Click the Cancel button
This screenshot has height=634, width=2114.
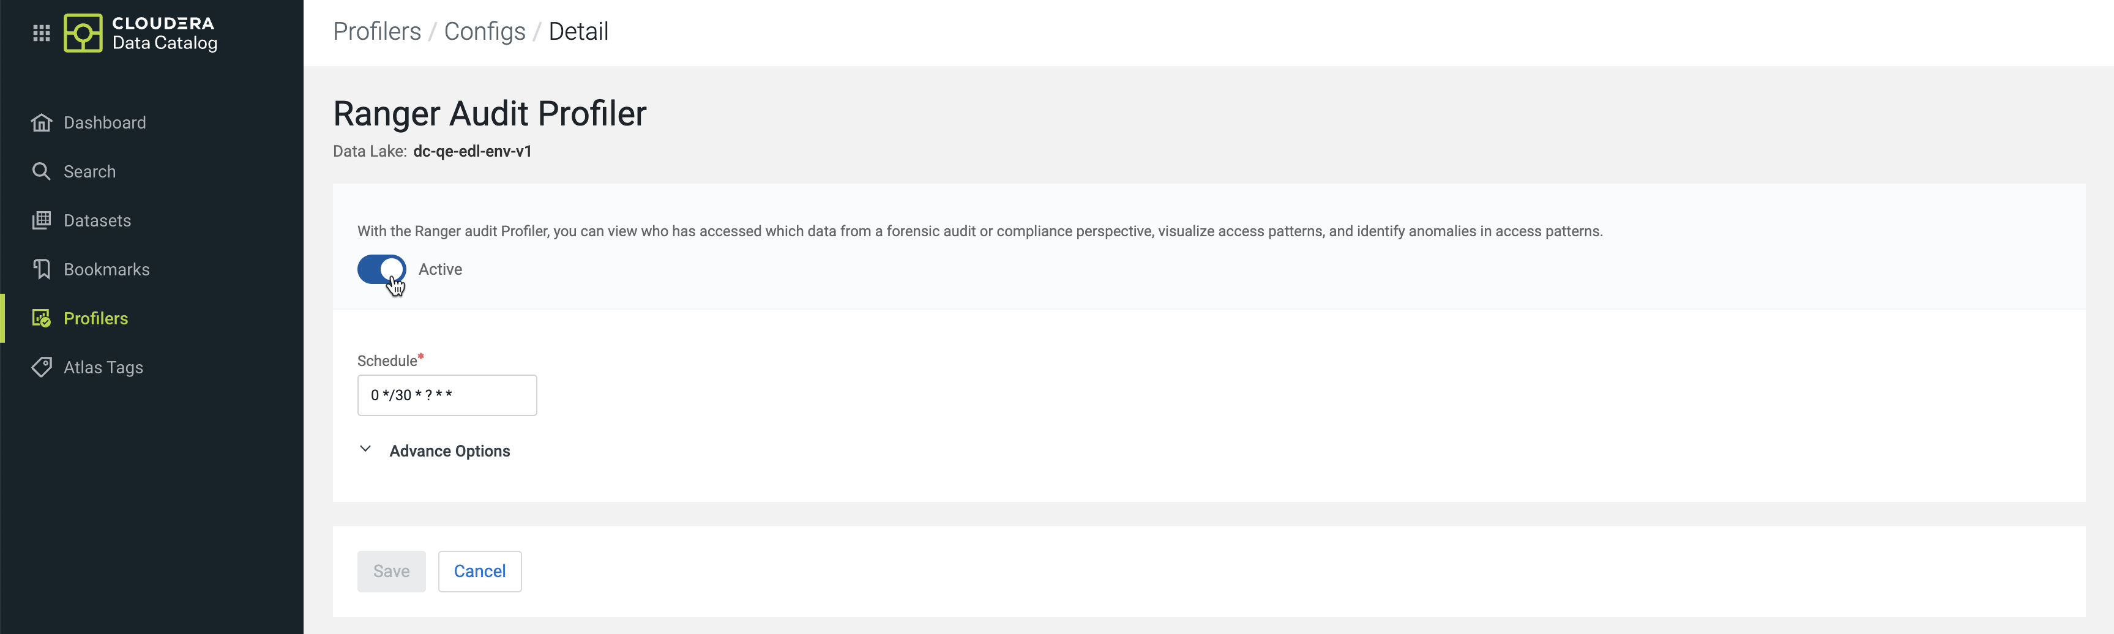point(479,571)
